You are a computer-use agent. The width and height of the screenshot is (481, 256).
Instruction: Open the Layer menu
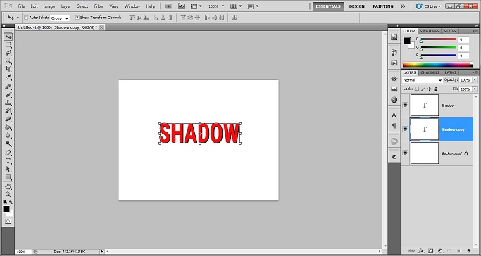pos(66,6)
